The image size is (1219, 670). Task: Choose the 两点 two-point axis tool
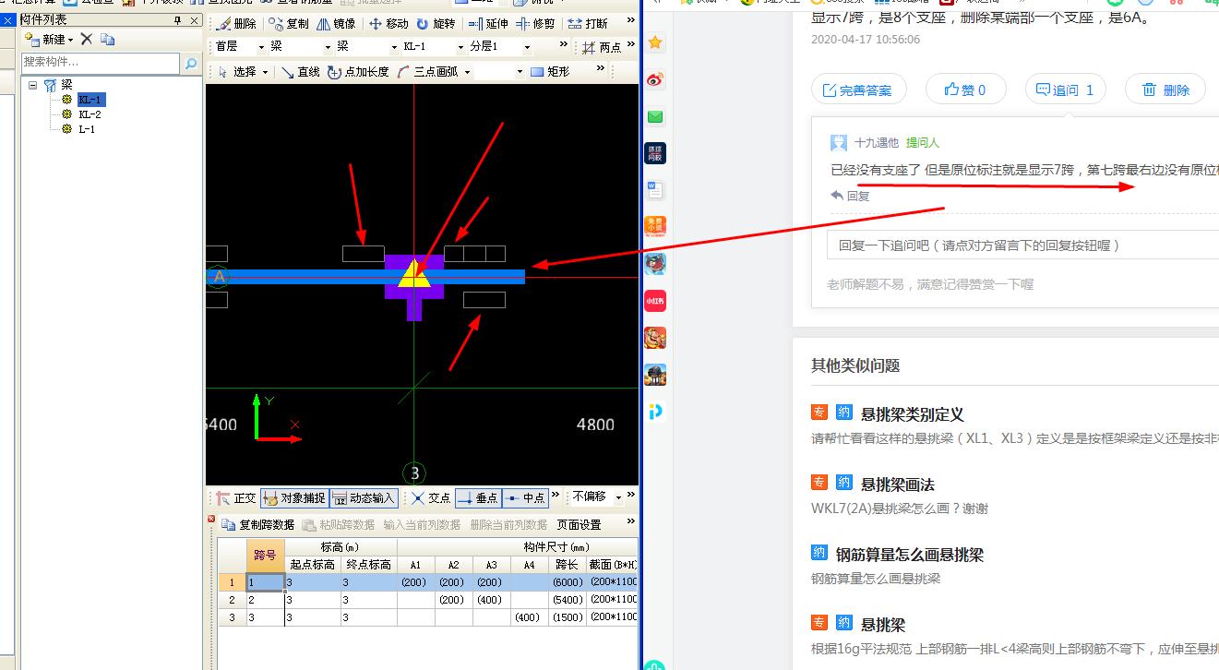pos(602,47)
